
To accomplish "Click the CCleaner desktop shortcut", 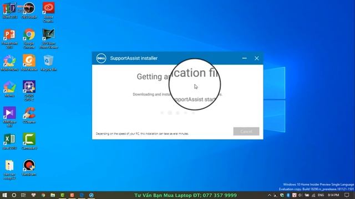I will coord(29,115).
